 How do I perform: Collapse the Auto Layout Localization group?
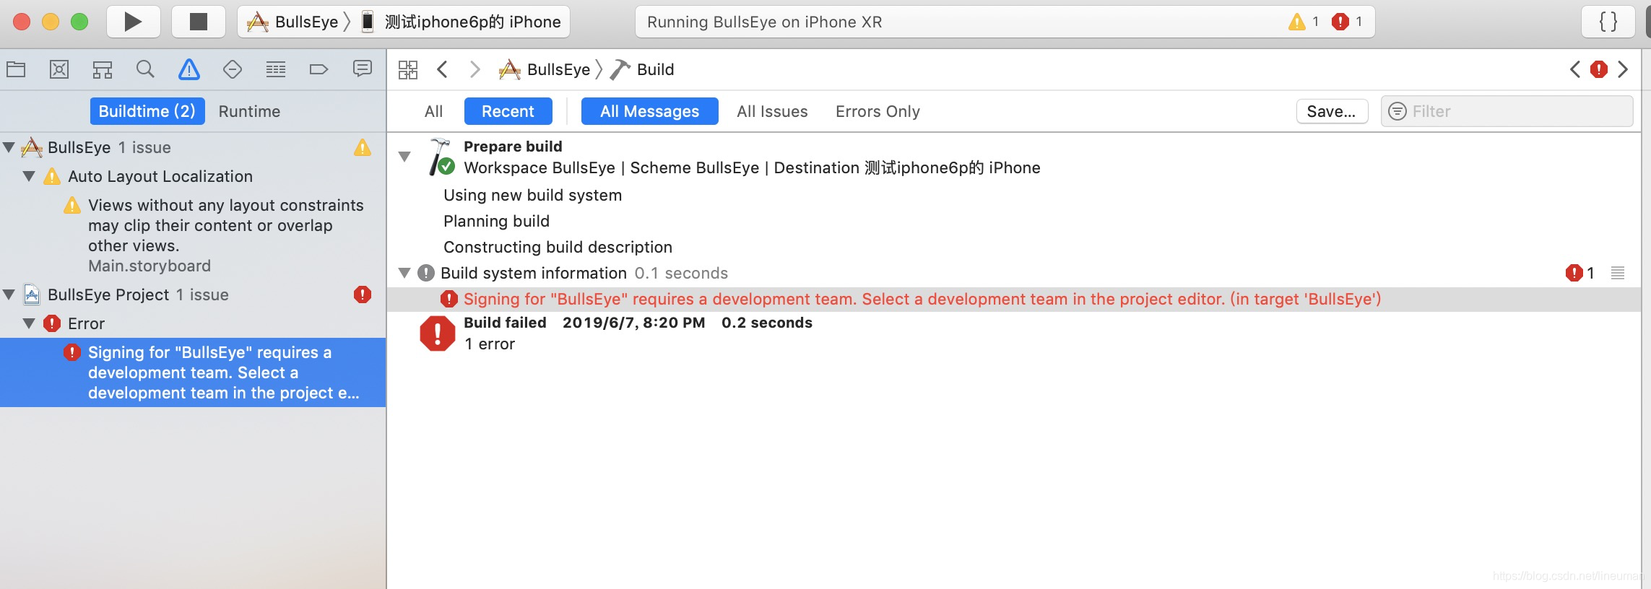29,176
